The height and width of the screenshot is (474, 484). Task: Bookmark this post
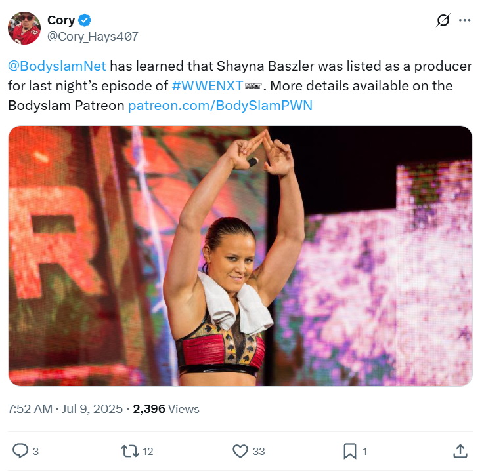pos(349,451)
